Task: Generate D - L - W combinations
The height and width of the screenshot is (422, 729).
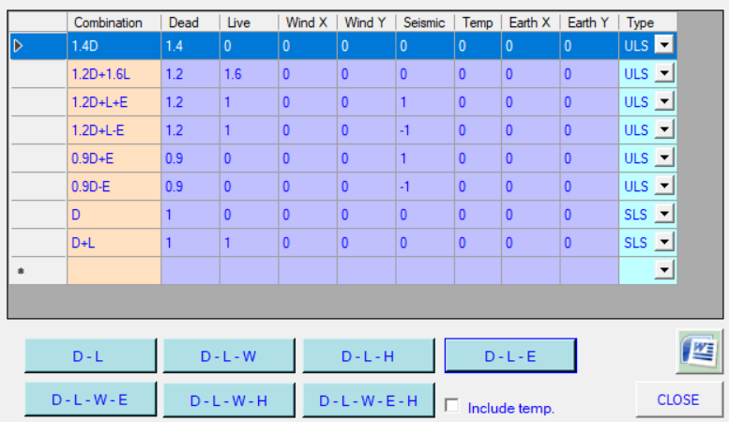Action: coord(229,356)
